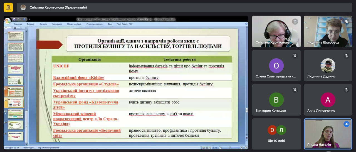Screen dimensions: 356x152
Task: Select slide 21 thumbnail
Action: [16, 125]
